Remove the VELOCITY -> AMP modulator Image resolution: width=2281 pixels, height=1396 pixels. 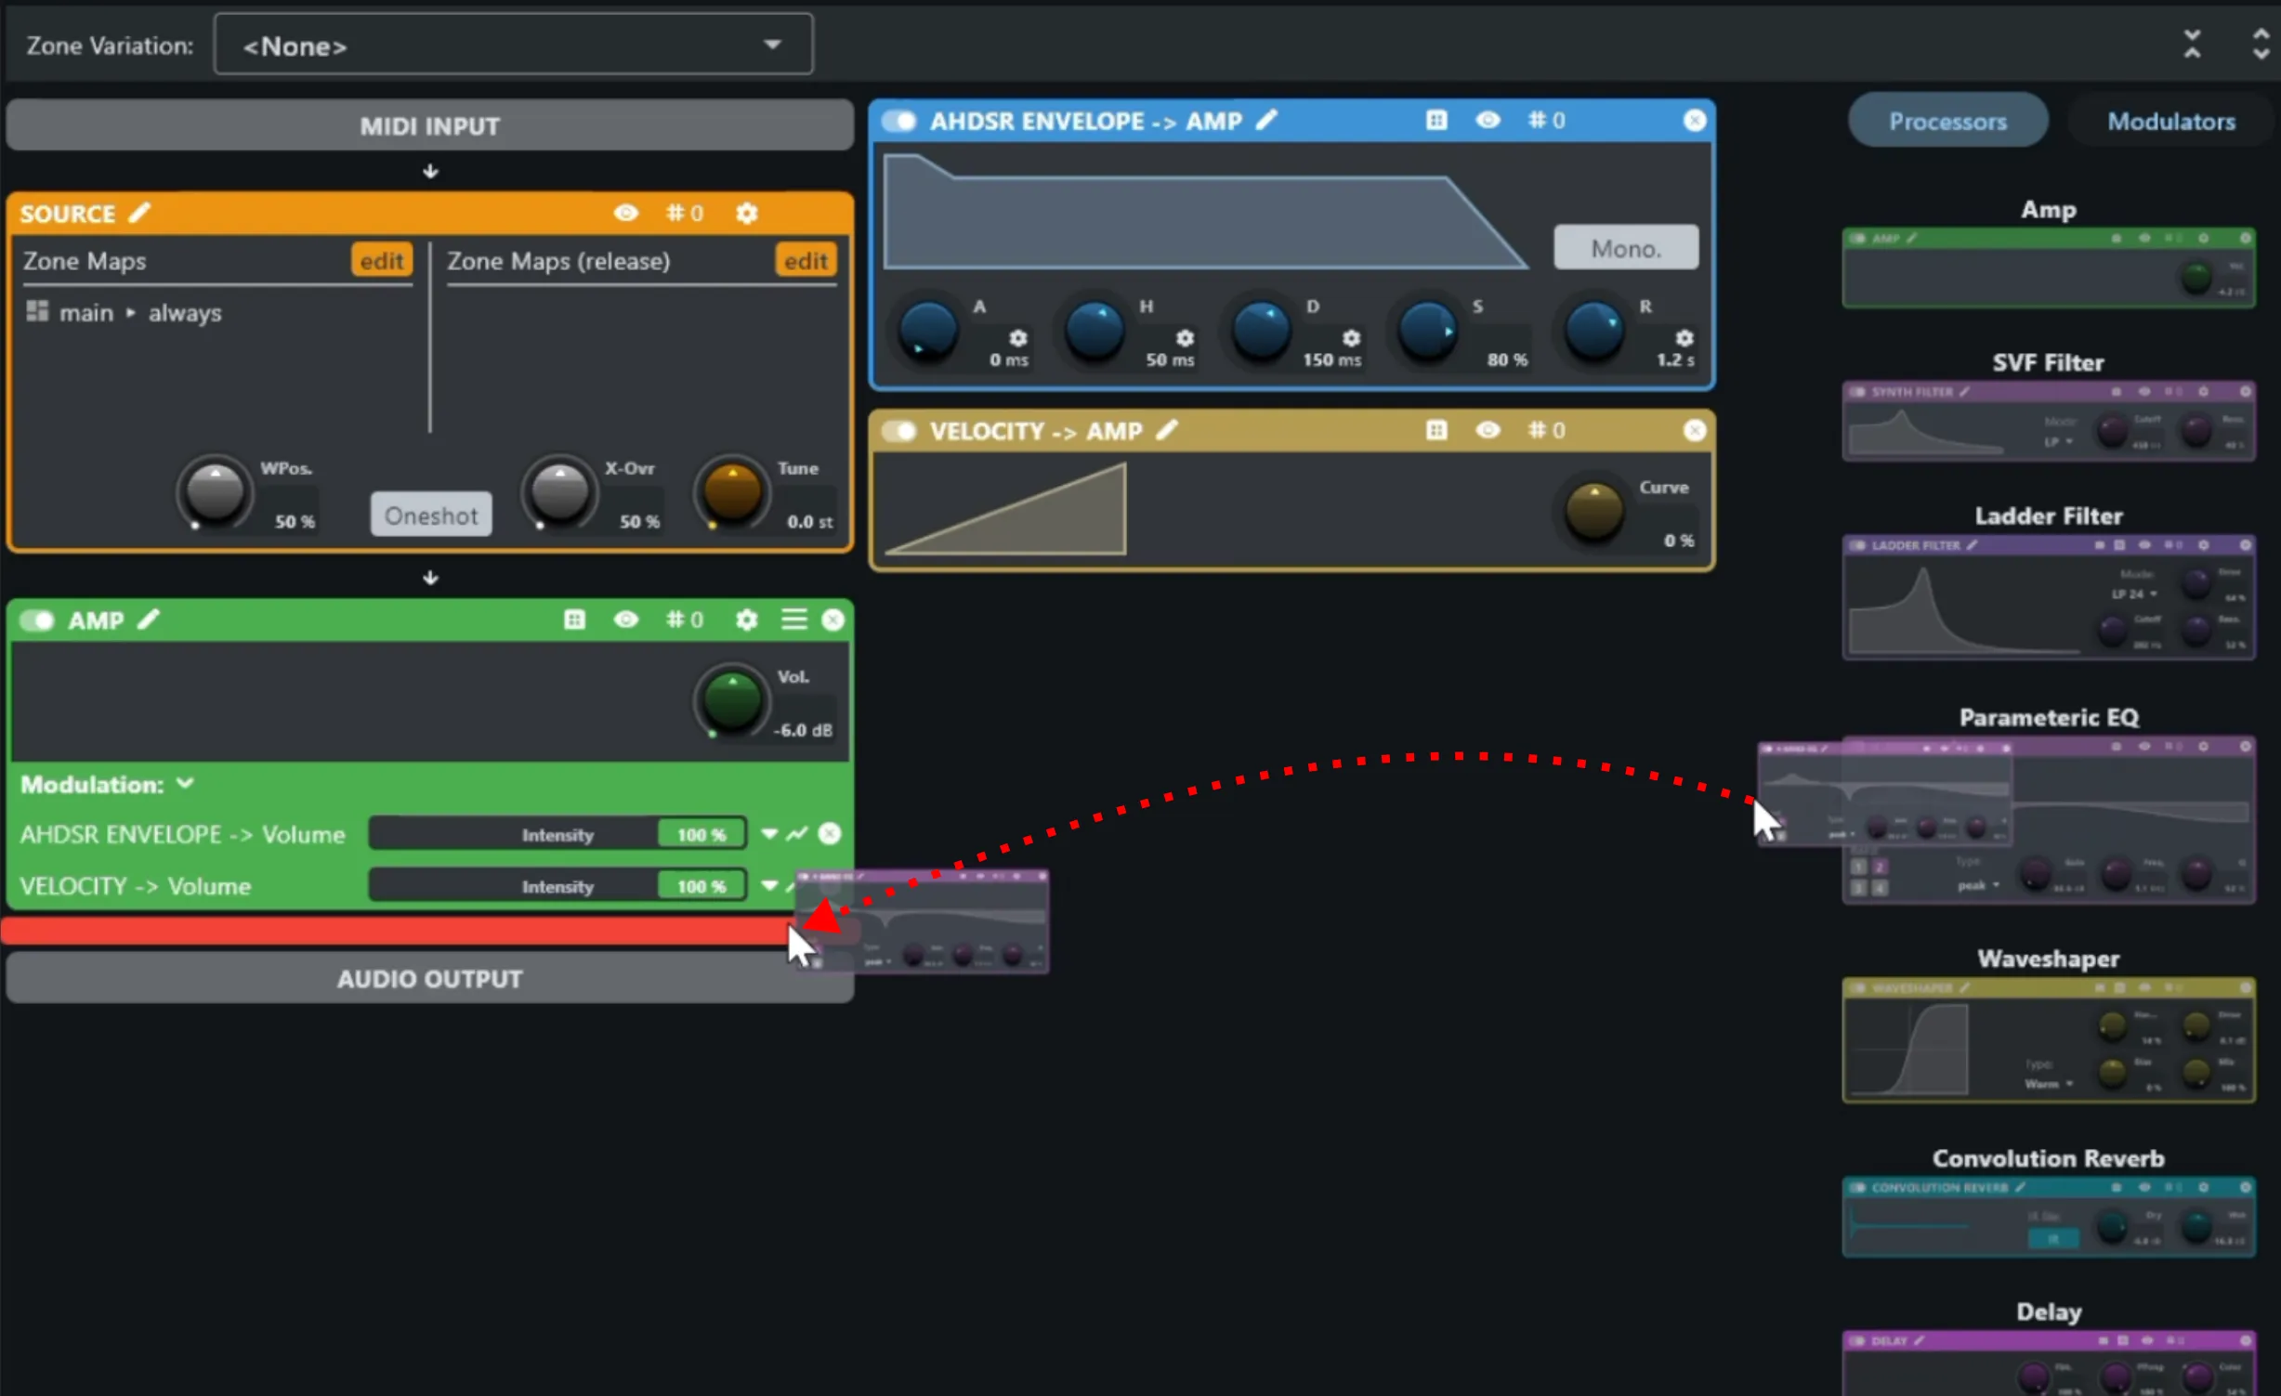[1695, 430]
